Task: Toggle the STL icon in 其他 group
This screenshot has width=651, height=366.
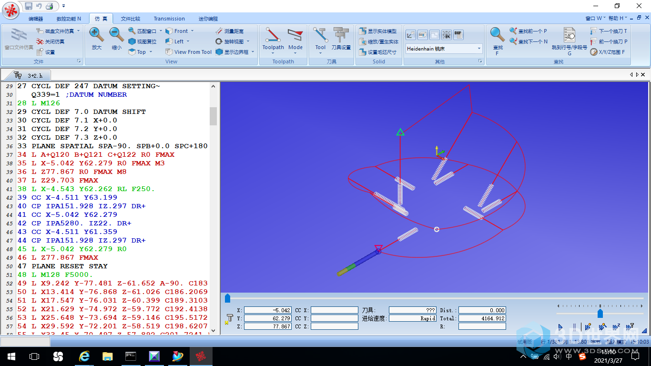Action: point(447,35)
